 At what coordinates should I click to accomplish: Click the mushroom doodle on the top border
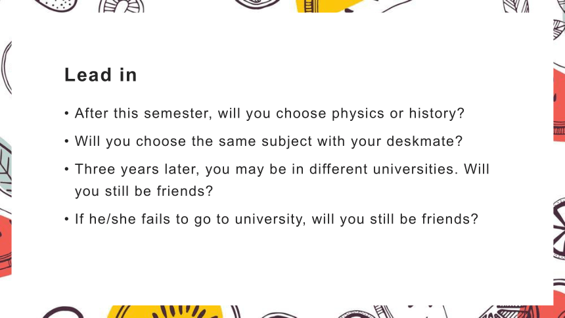121,6
